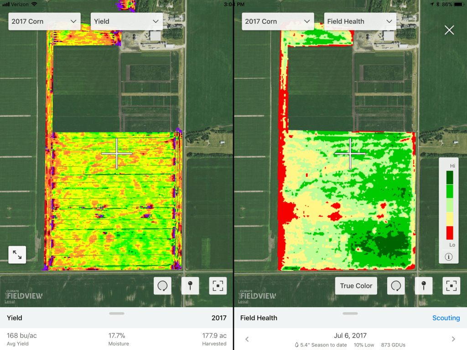This screenshot has height=350, width=467.
Task: Tap the expand map arrows icon
Action: click(x=17, y=255)
